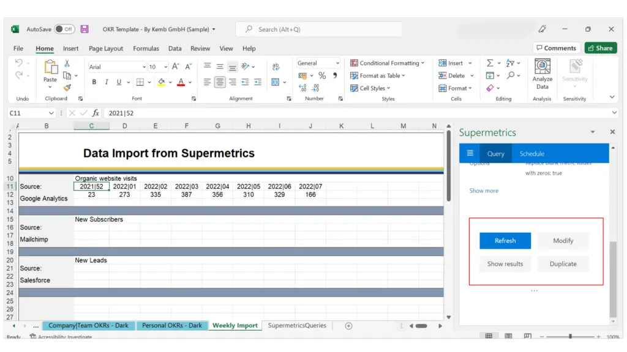Click the Redo arrow icon
The height and width of the screenshot is (352, 627).
18,75
